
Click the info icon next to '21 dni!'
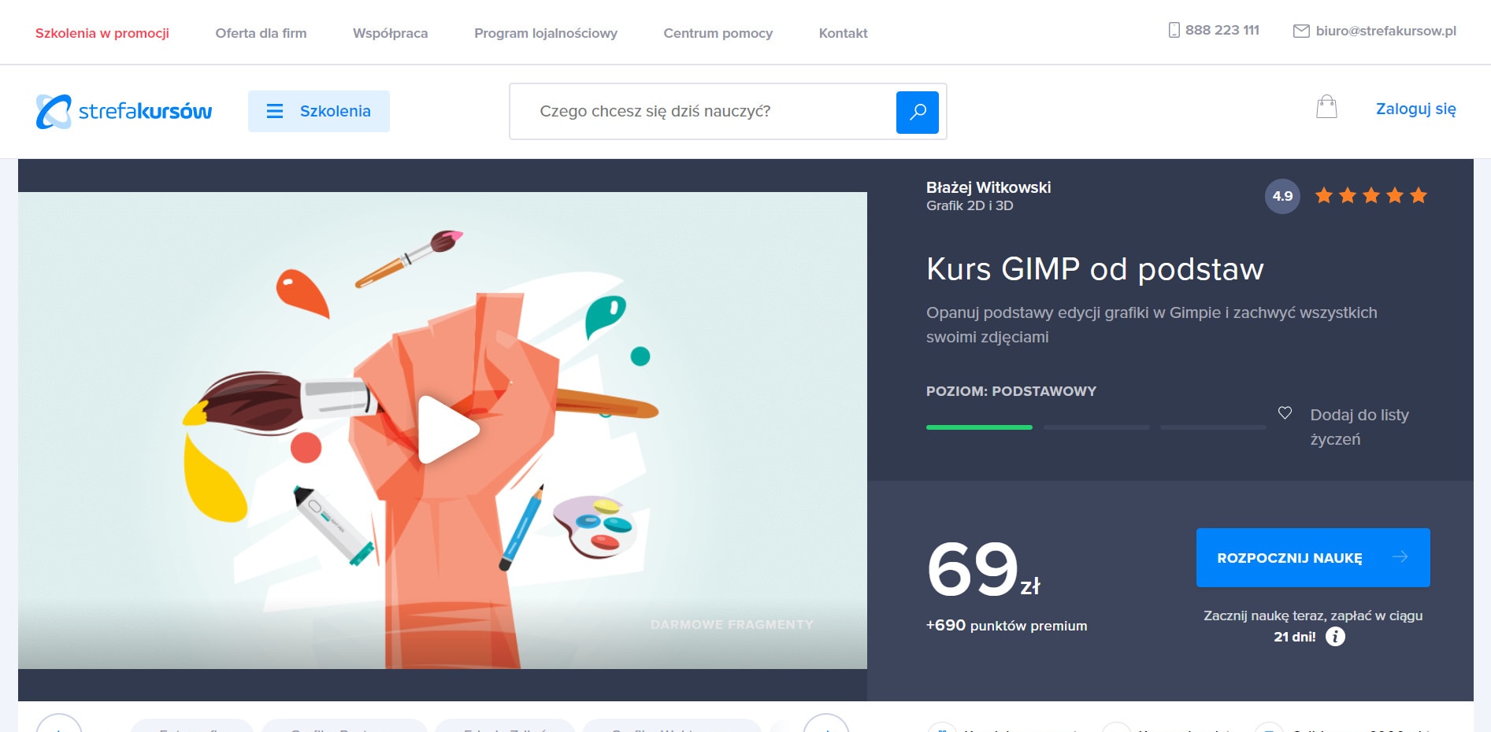click(1335, 637)
